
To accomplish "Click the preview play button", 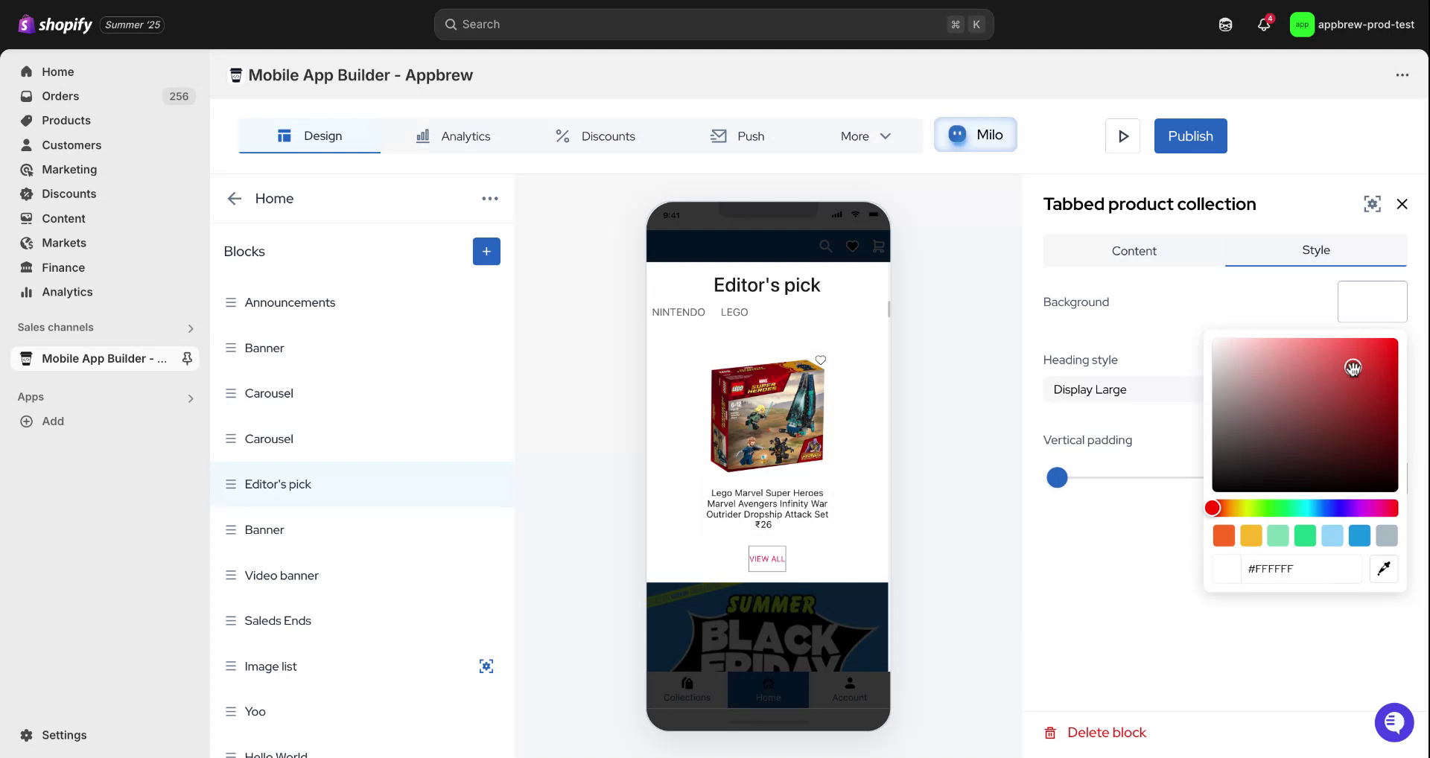I will coord(1122,136).
